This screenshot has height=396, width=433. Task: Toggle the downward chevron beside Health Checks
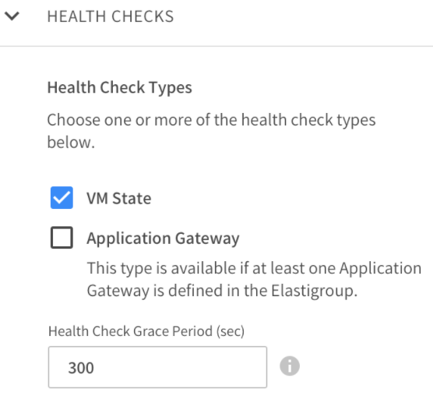(12, 16)
